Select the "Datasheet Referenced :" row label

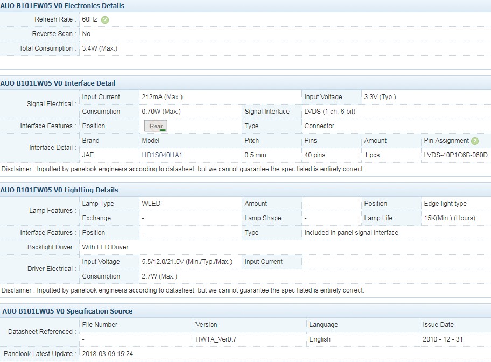[43, 332]
